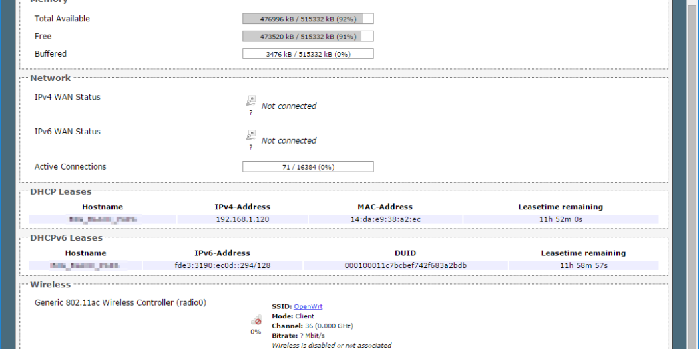This screenshot has width=699, height=349.
Task: Click the IPv6 WAN status icon
Action: pos(250,136)
